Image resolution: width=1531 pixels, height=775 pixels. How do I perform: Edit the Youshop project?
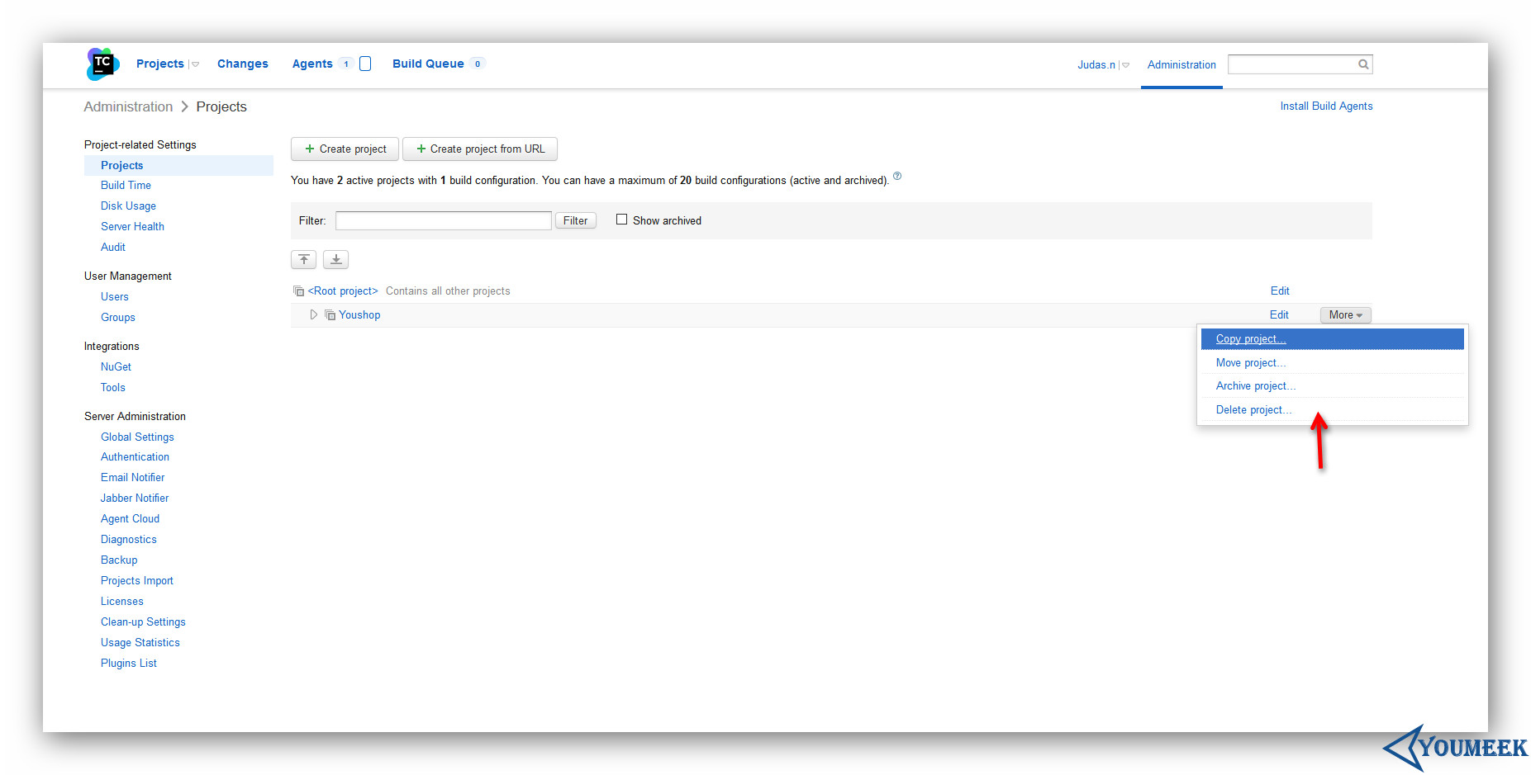point(1279,314)
